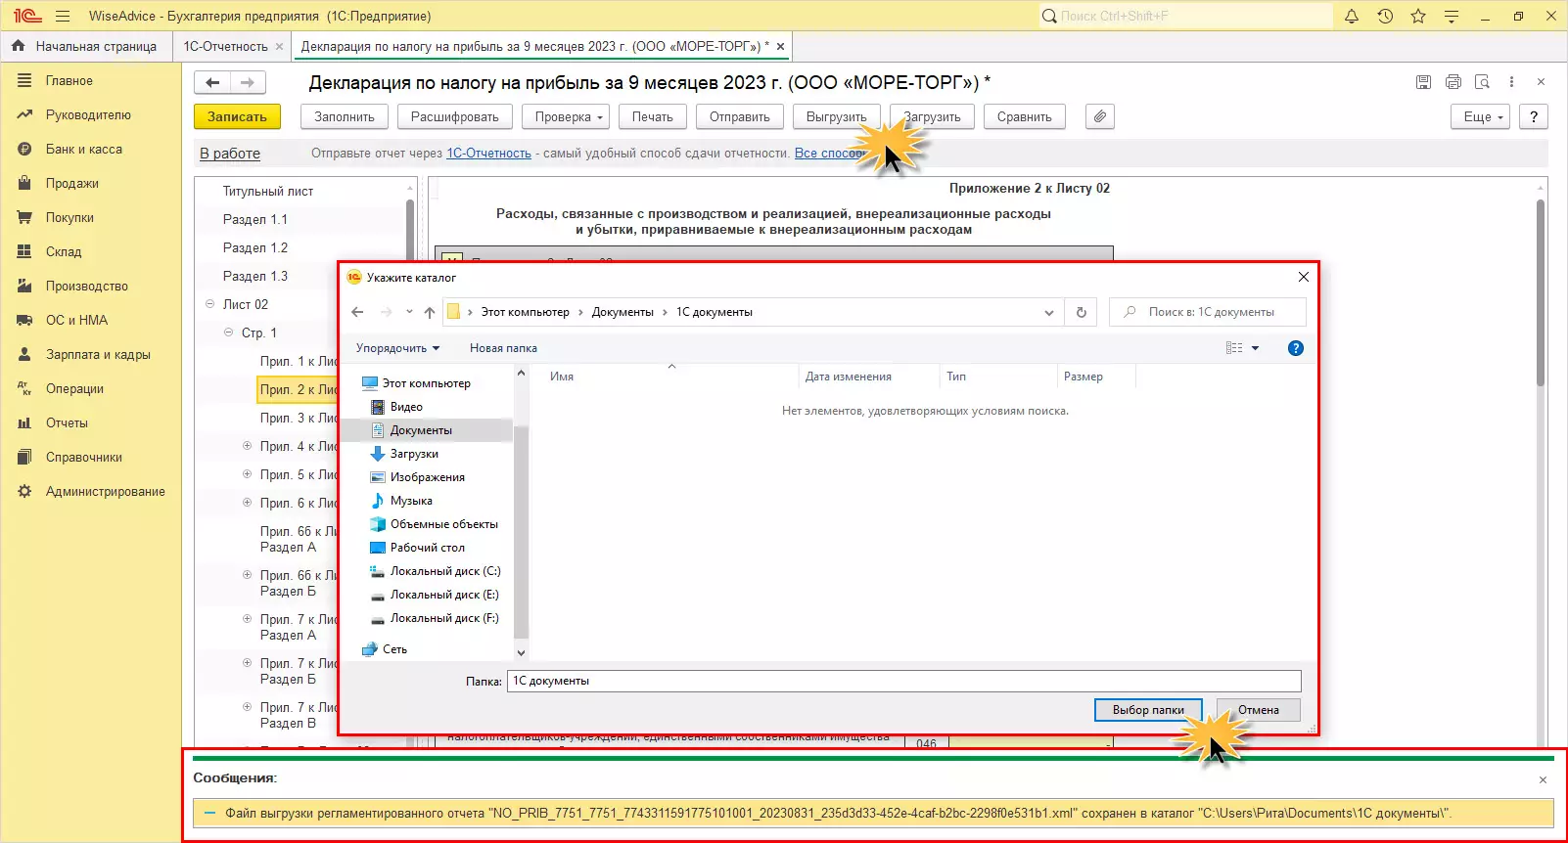Collapse the Лист 02 tree node
The height and width of the screenshot is (843, 1568).
click(x=209, y=304)
